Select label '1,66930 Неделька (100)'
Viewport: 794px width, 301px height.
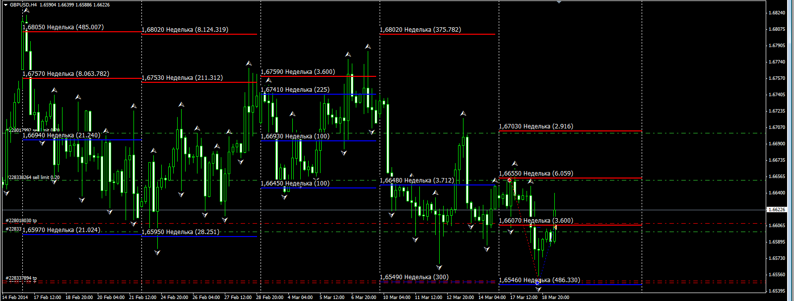[295, 136]
